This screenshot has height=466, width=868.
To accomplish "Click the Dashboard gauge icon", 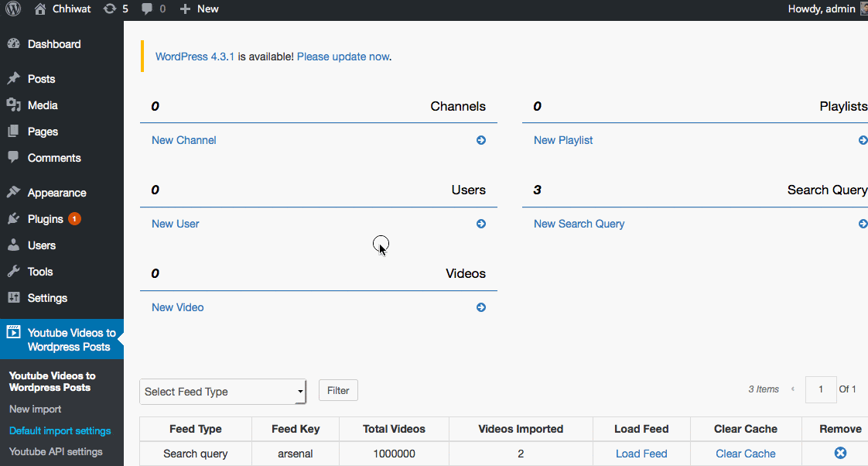I will 14,44.
